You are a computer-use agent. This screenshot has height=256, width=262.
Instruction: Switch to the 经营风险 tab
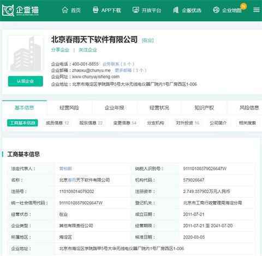[x=69, y=108]
